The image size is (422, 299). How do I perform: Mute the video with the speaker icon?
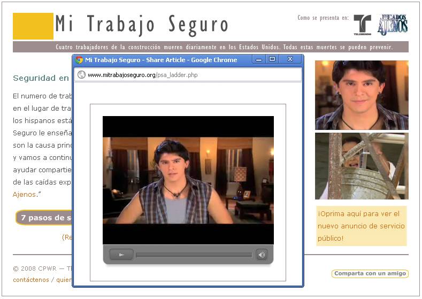262,255
